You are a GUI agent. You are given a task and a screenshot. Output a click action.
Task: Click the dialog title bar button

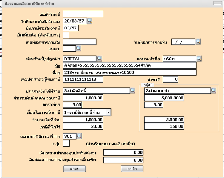218,3
